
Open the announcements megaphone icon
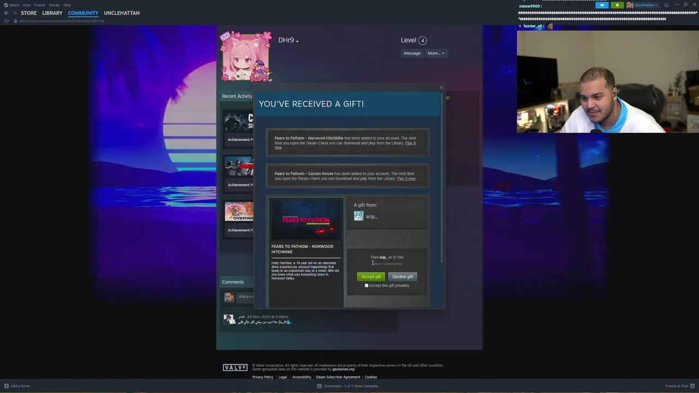602,5
